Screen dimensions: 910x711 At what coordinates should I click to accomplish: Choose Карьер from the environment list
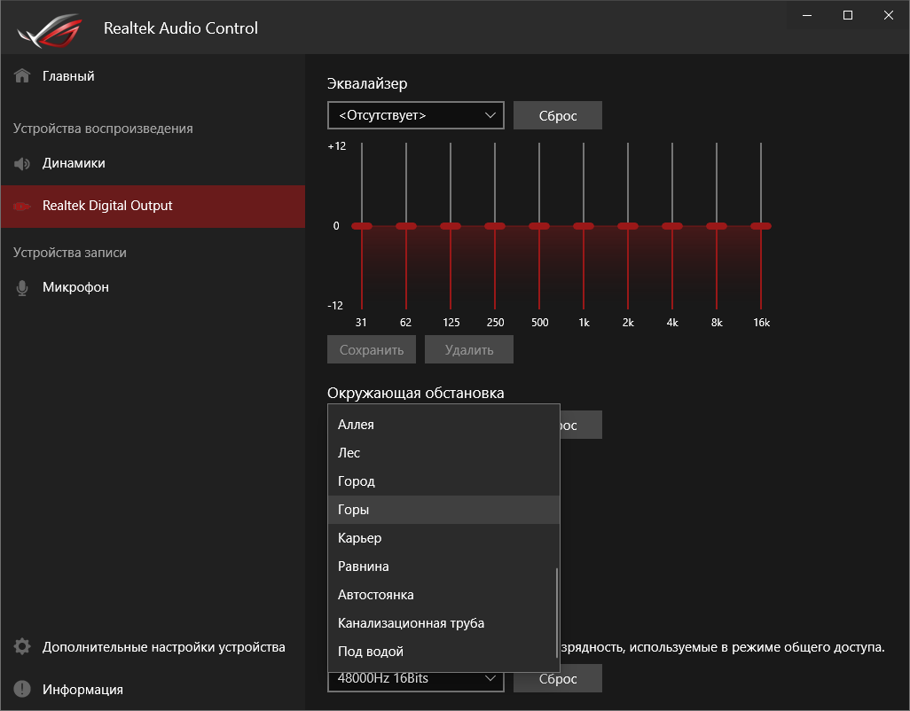tap(443, 538)
